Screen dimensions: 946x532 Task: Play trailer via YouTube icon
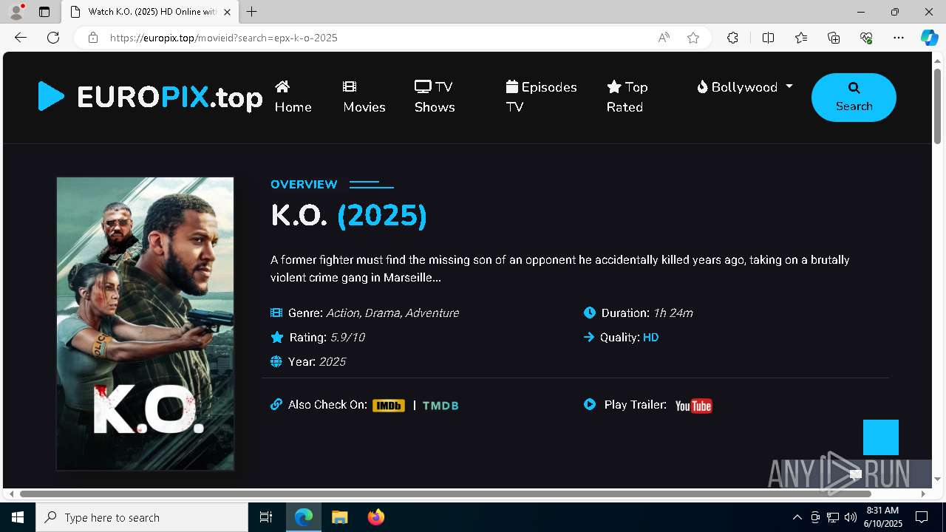[x=693, y=406]
